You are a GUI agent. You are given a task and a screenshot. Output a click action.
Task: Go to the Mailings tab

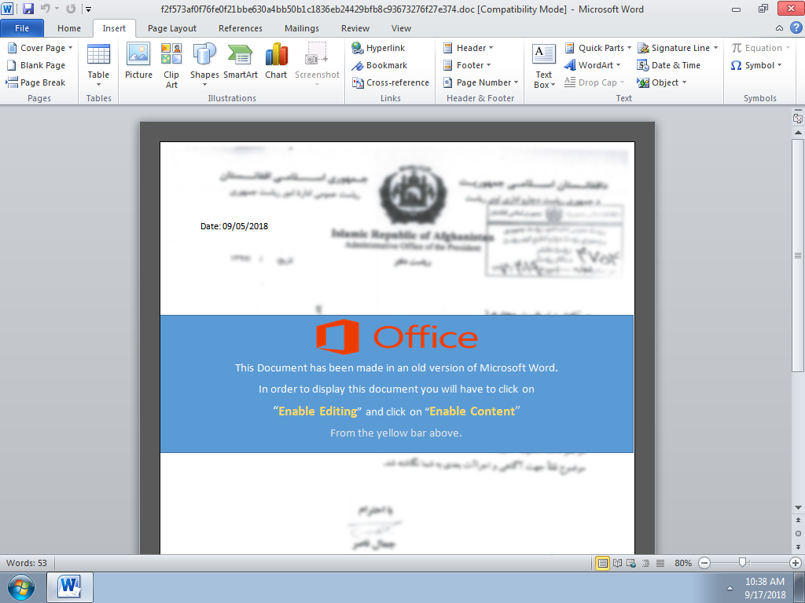302,28
